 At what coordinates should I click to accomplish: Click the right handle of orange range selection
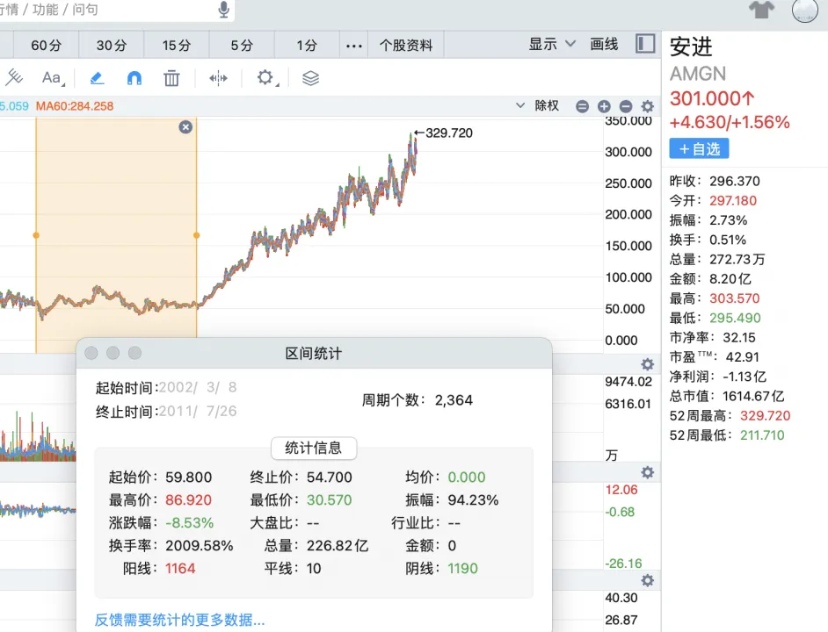point(196,235)
